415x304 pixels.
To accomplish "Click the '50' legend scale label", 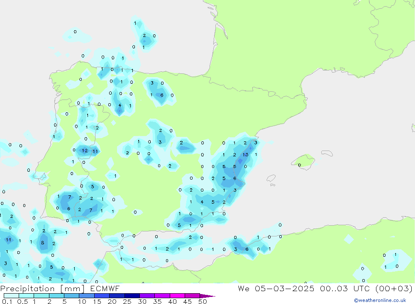I will click(x=203, y=302).
